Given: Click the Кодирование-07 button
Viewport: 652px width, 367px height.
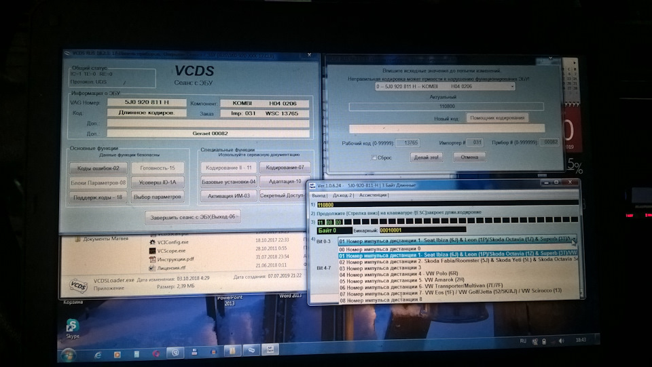Looking at the screenshot, I should [285, 168].
